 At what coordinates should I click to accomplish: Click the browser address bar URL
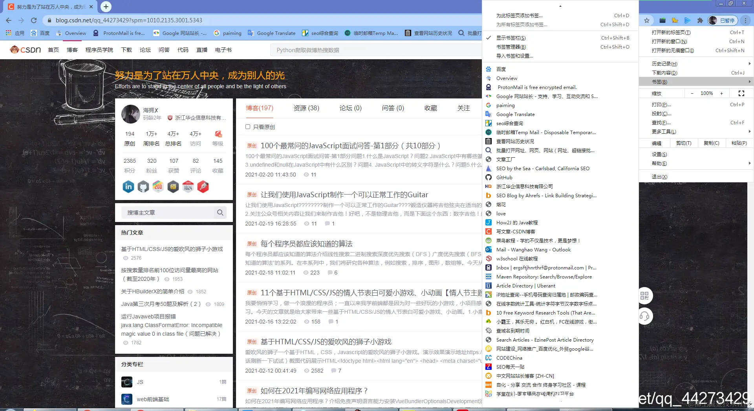(129, 20)
